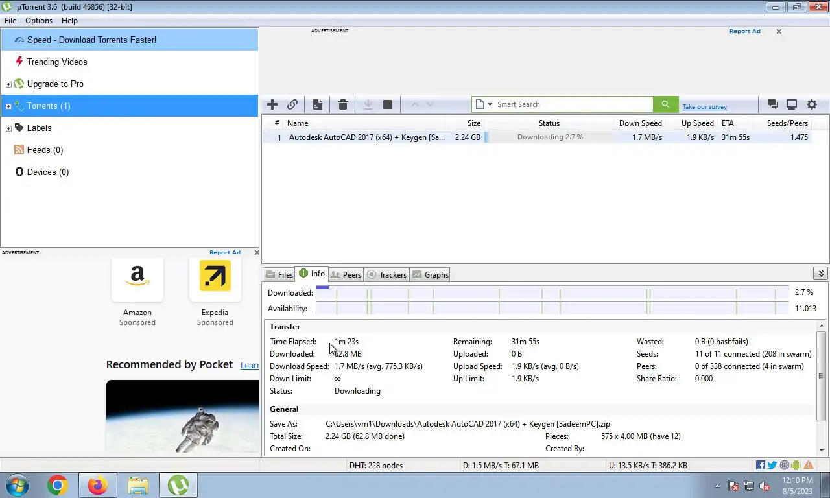This screenshot has width=830, height=498.
Task: Click the network tray icon
Action: [749, 486]
